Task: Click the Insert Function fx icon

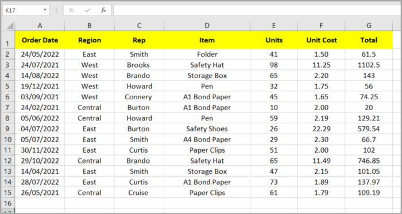Action: (x=103, y=10)
